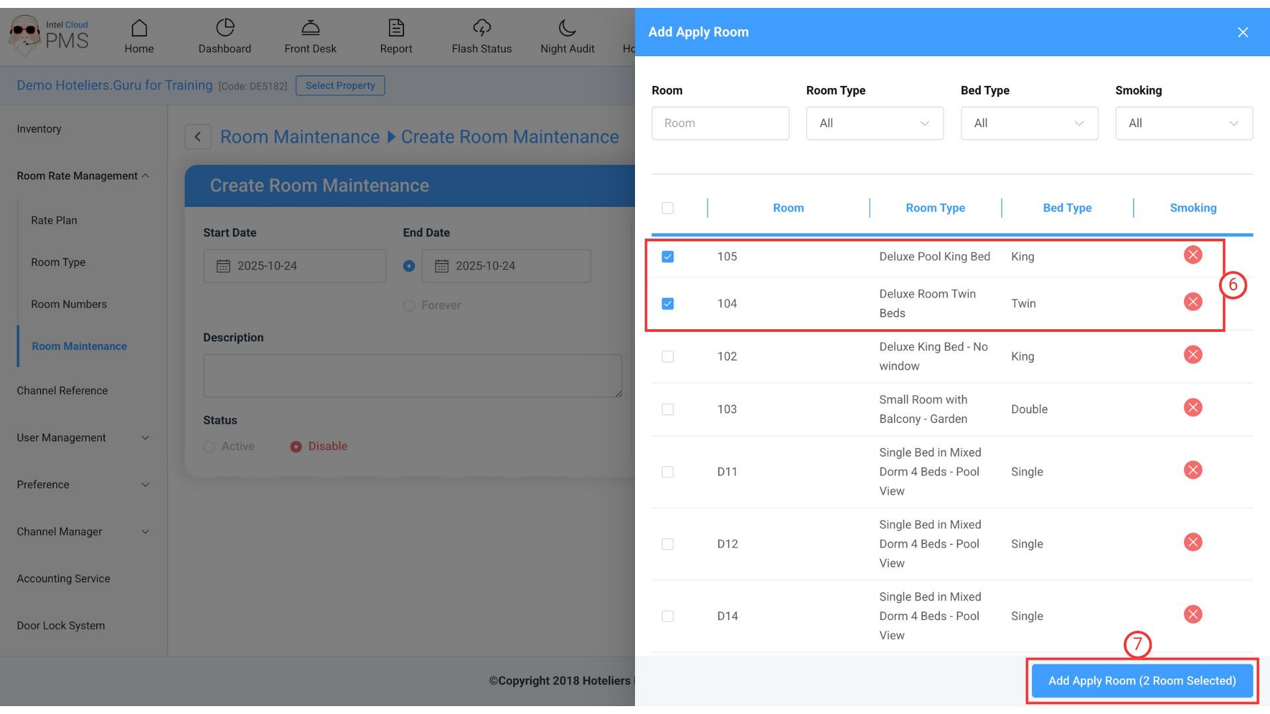Click the Home house icon
Image resolution: width=1270 pixels, height=714 pixels.
pos(139,28)
